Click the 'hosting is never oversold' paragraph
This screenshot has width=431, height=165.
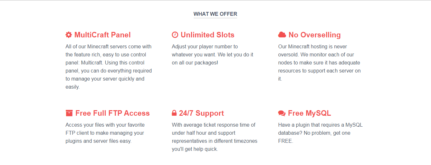(x=320, y=63)
